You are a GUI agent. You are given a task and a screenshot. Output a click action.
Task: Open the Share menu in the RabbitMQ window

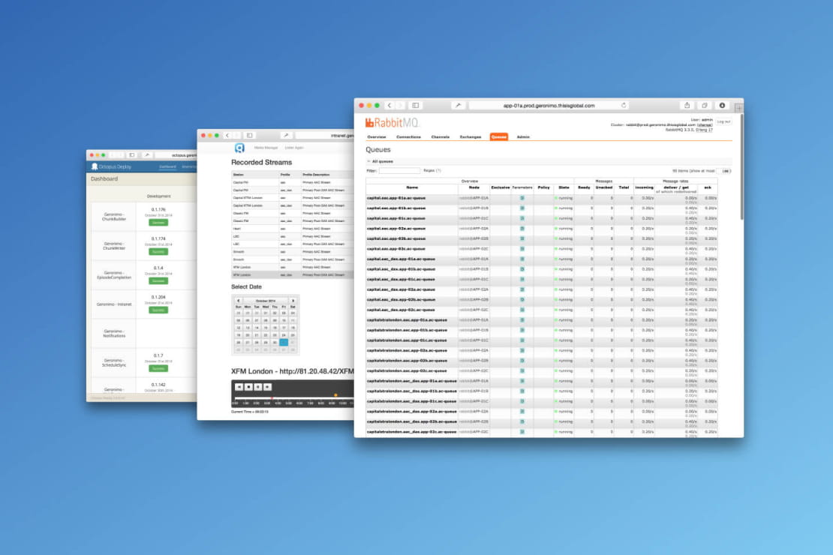pos(687,105)
